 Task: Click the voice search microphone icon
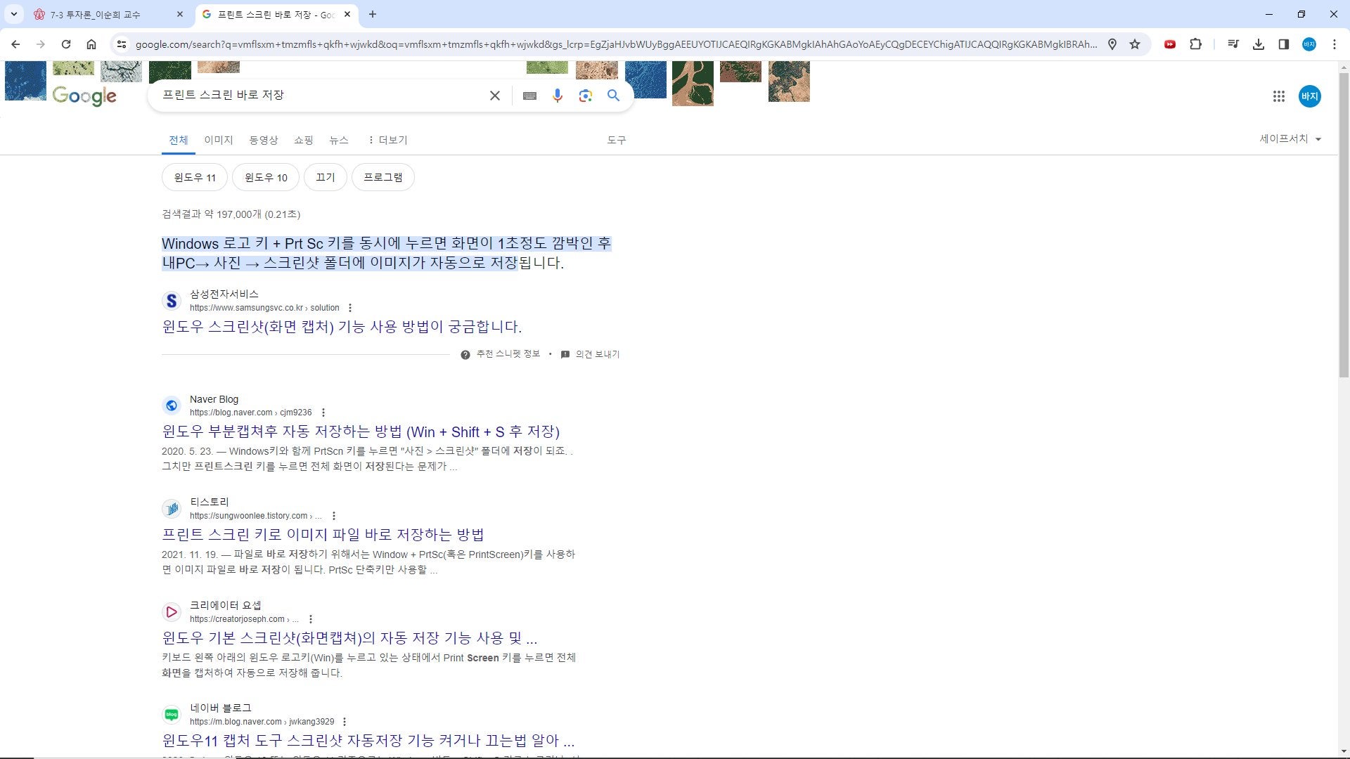557,96
